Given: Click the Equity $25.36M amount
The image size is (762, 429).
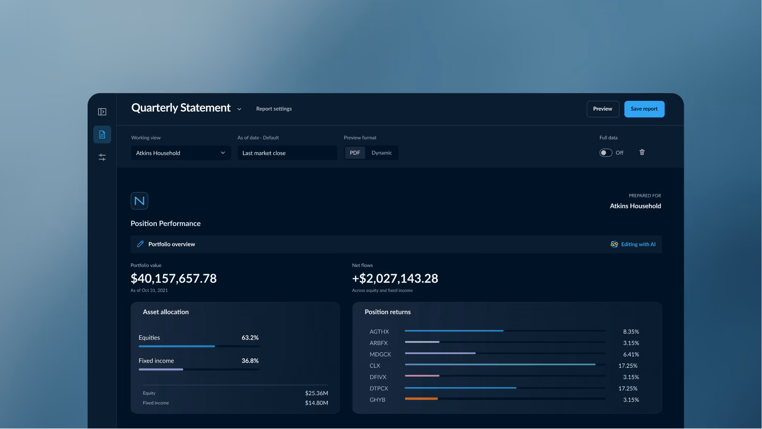Looking at the screenshot, I should [316, 393].
